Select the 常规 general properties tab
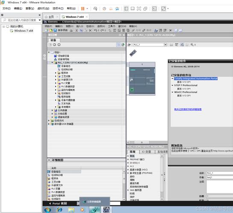Screen dimensions: 233x213 (133, 152)
